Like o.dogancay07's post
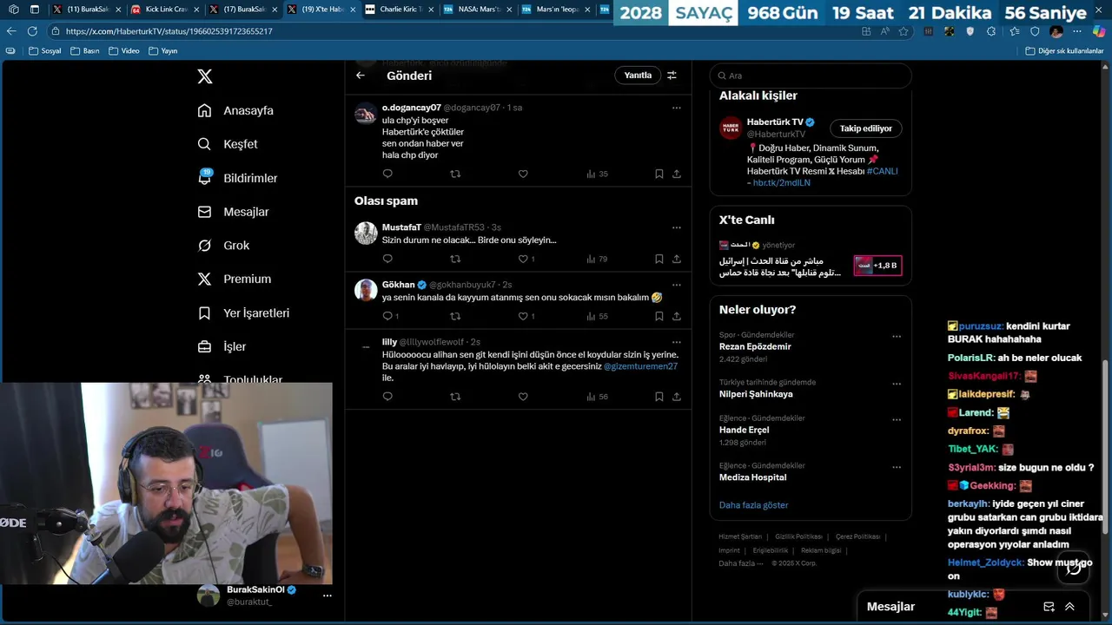The width and height of the screenshot is (1112, 625). pos(523,174)
